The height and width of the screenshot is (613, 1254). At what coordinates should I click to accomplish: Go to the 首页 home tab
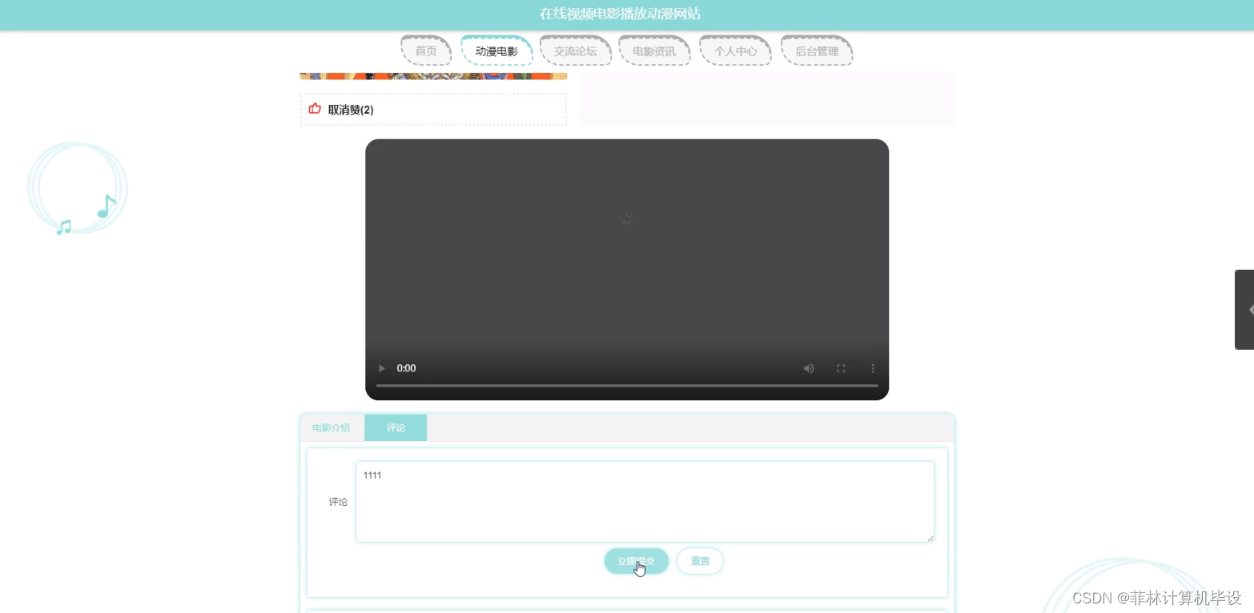[x=426, y=50]
